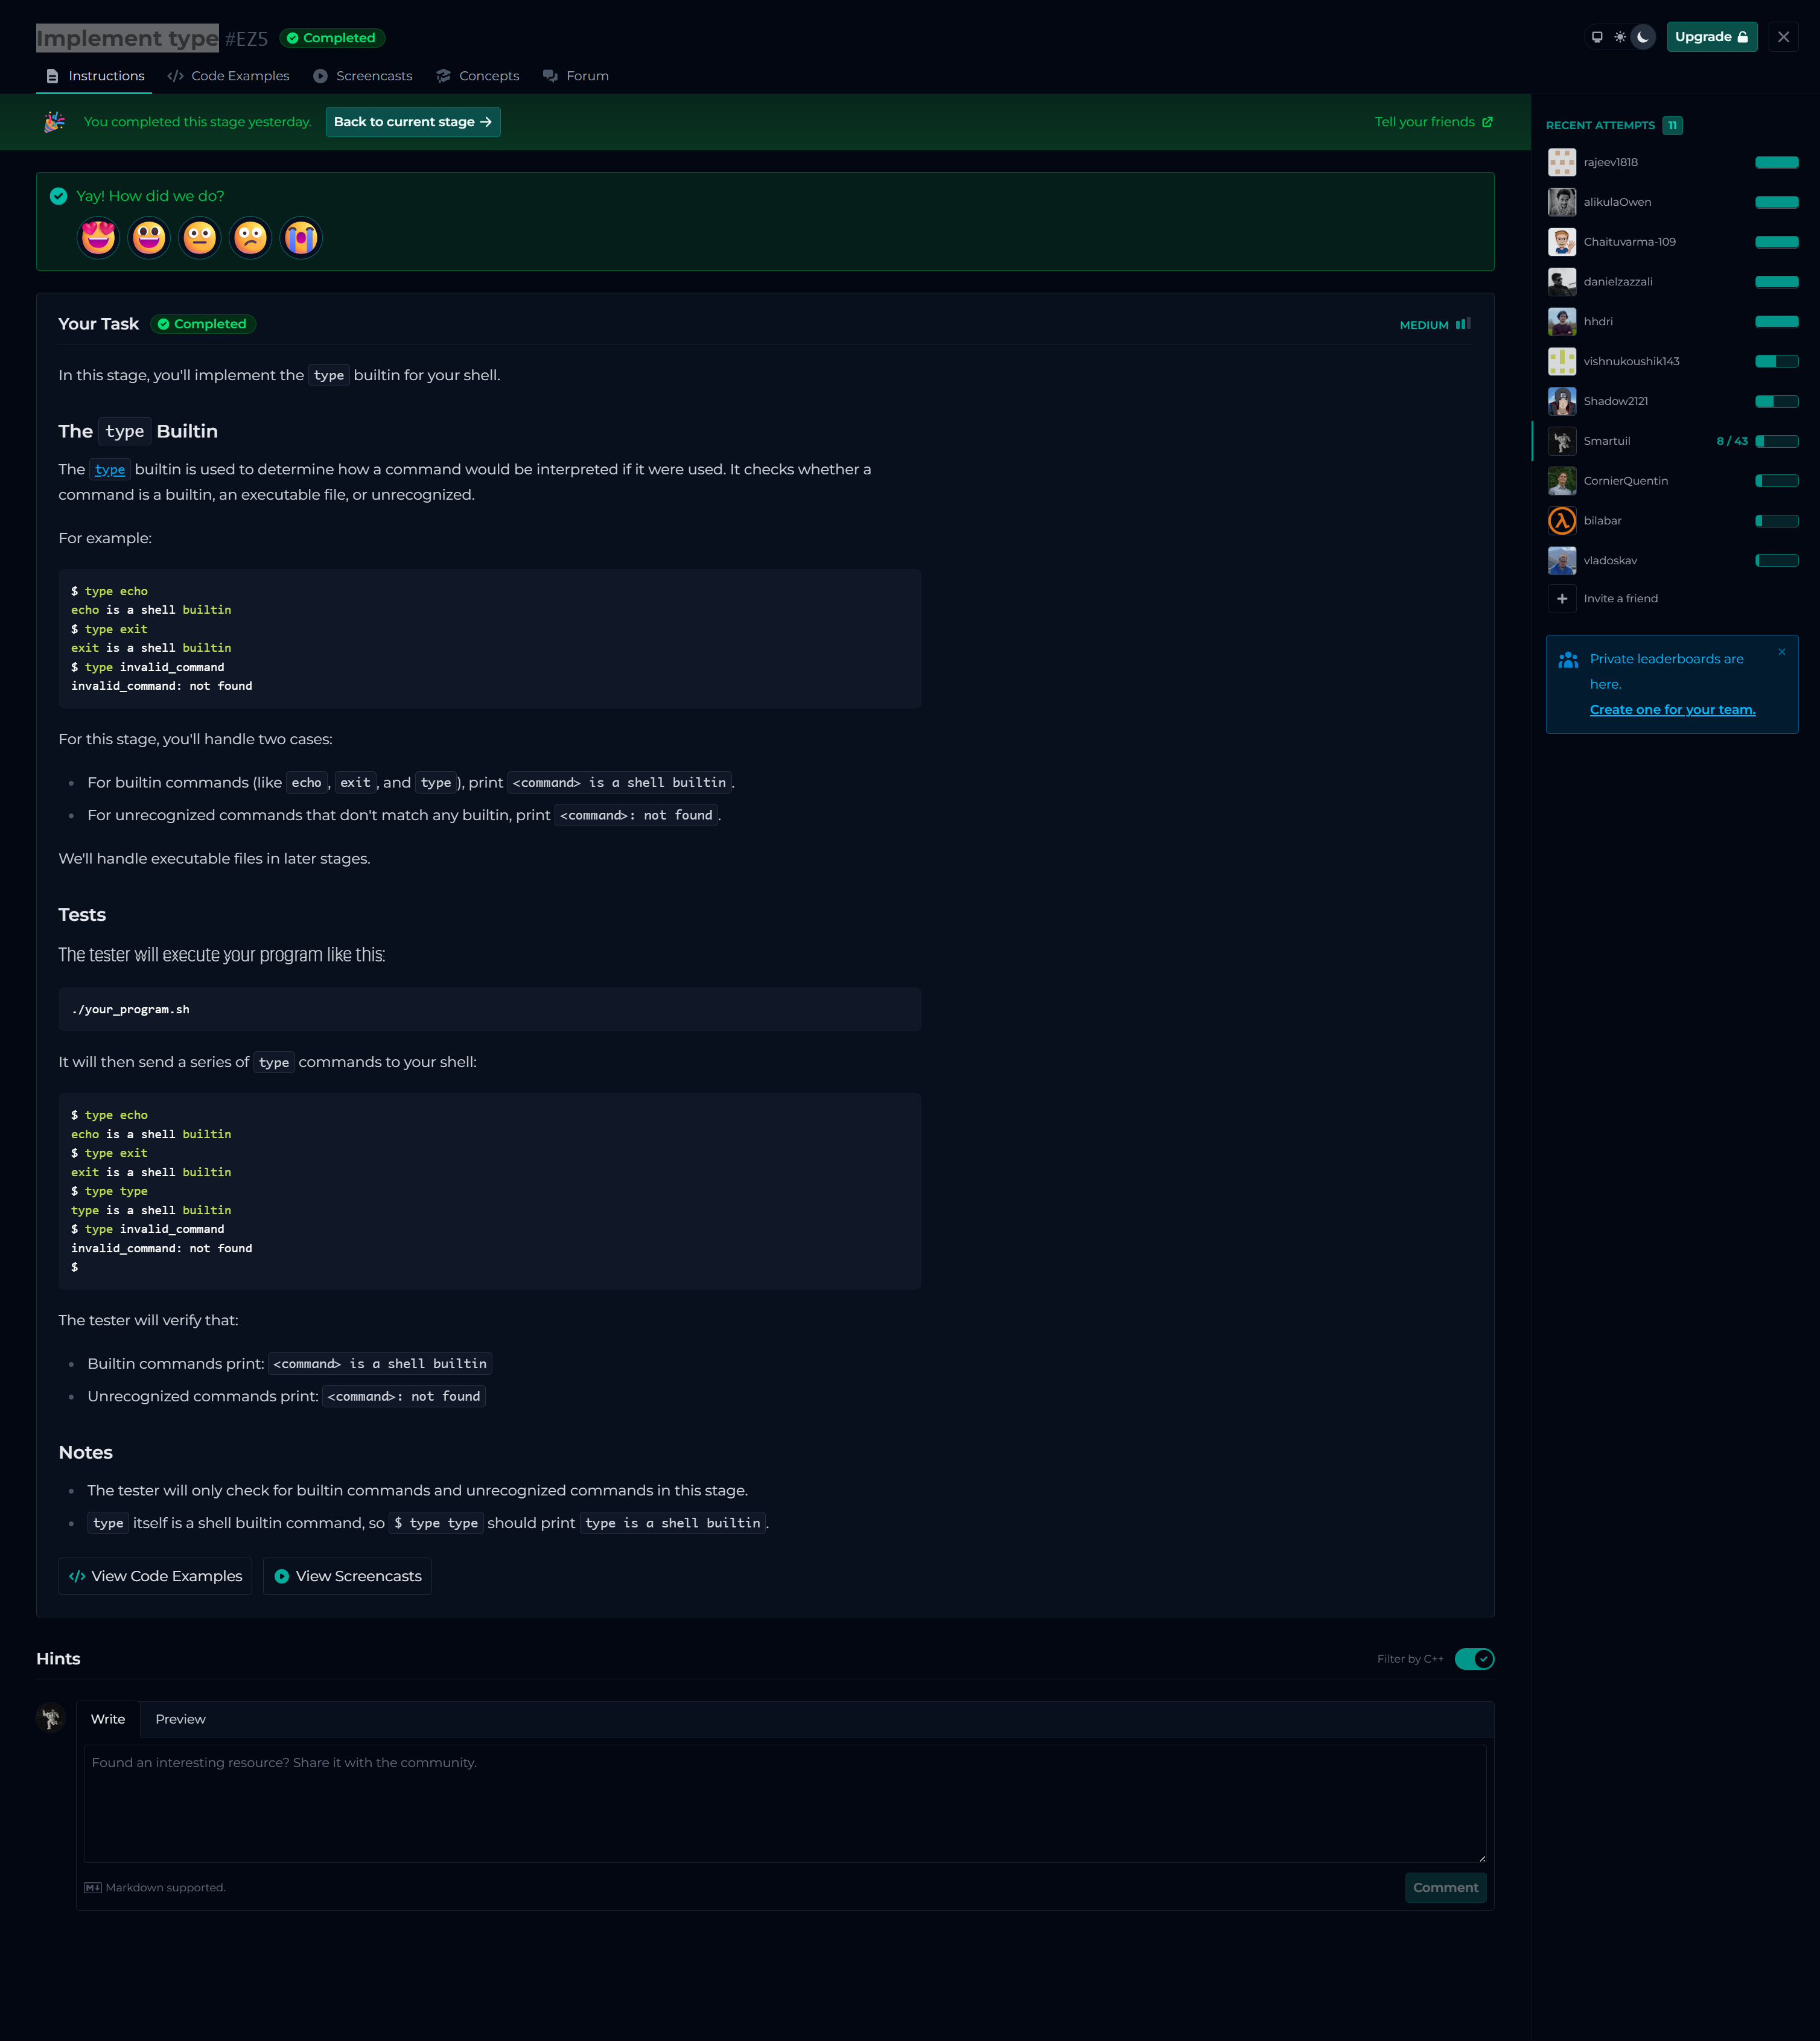Click View Screencasts button
This screenshot has height=2041, width=1820.
pyautogui.click(x=347, y=1576)
